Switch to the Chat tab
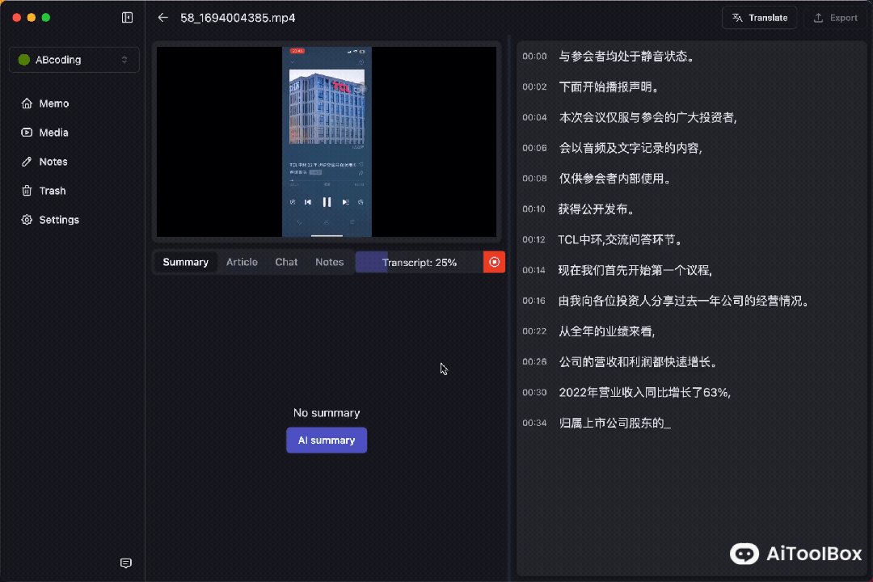 [286, 262]
